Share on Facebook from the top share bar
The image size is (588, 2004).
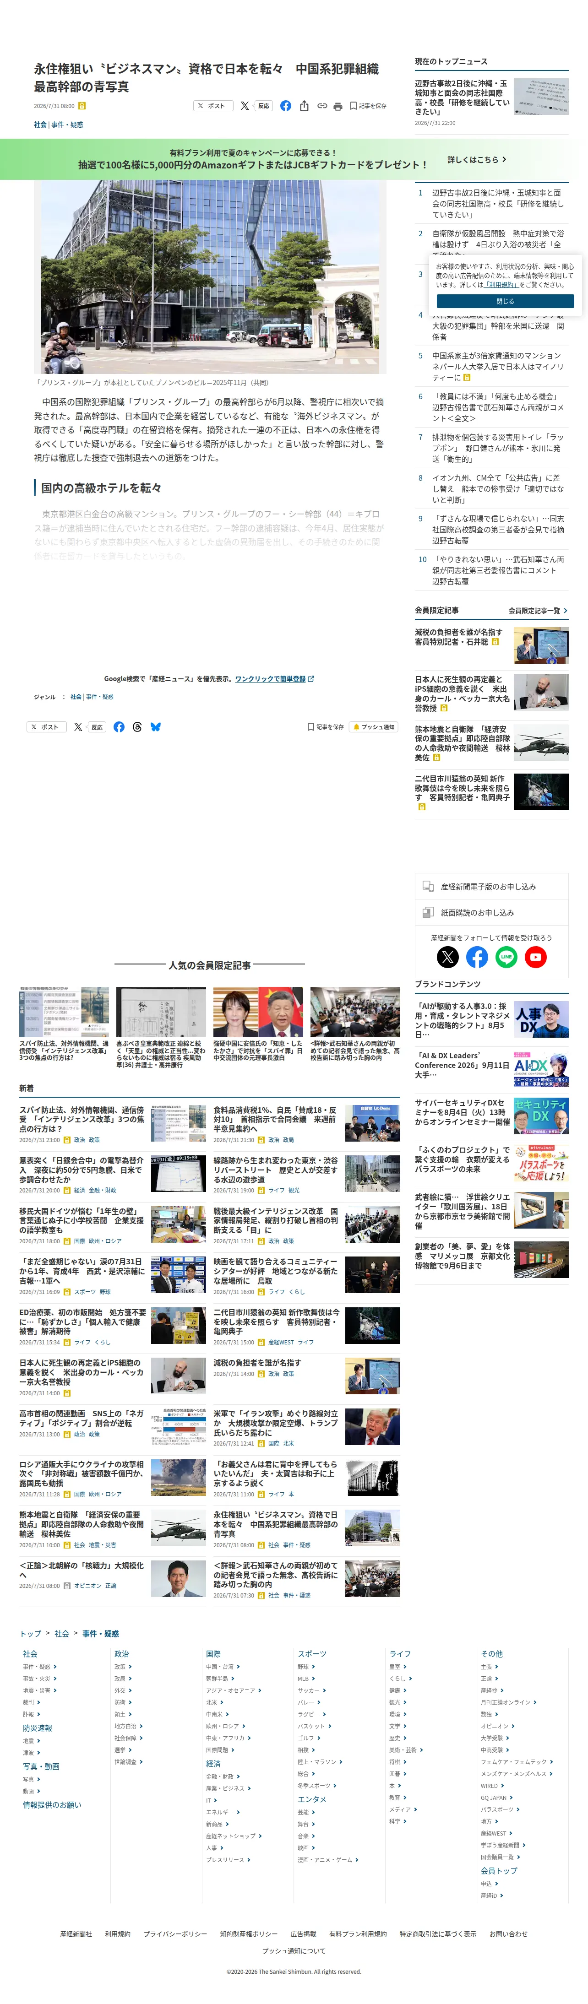pyautogui.click(x=285, y=106)
